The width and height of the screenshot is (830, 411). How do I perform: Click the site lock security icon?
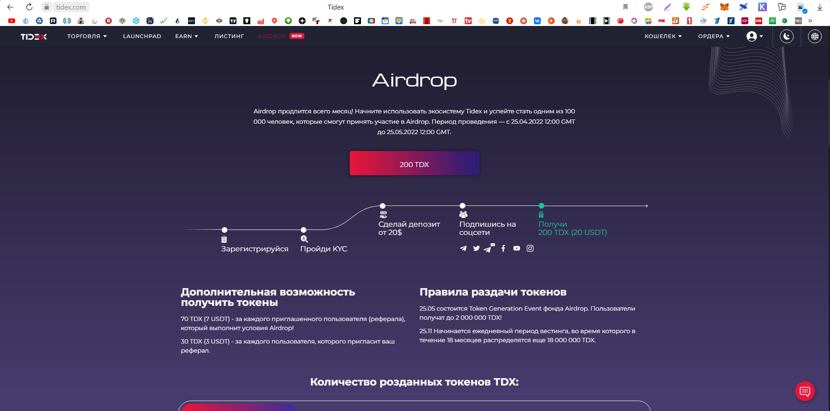click(47, 7)
